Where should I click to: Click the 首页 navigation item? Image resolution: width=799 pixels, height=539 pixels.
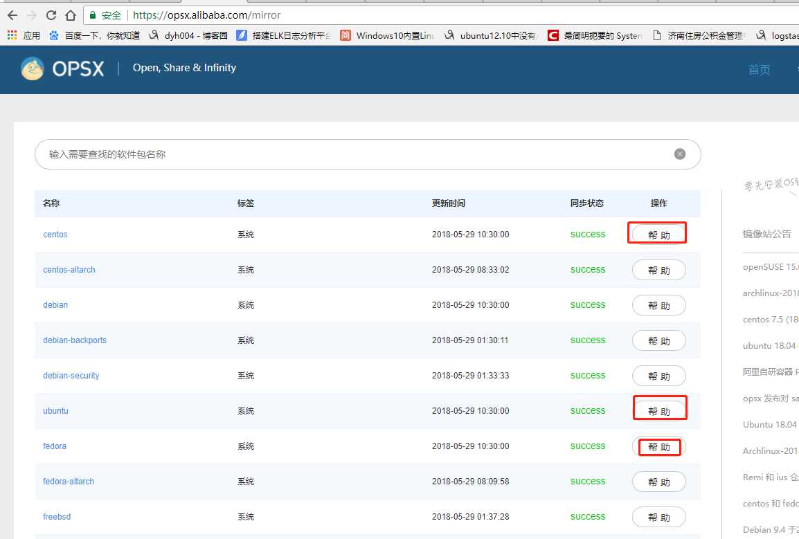pyautogui.click(x=759, y=70)
